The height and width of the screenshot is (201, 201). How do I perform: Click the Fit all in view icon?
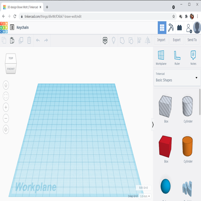[6, 96]
